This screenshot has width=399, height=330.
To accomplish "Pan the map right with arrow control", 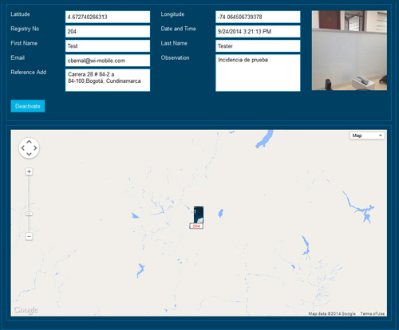I will [35, 148].
